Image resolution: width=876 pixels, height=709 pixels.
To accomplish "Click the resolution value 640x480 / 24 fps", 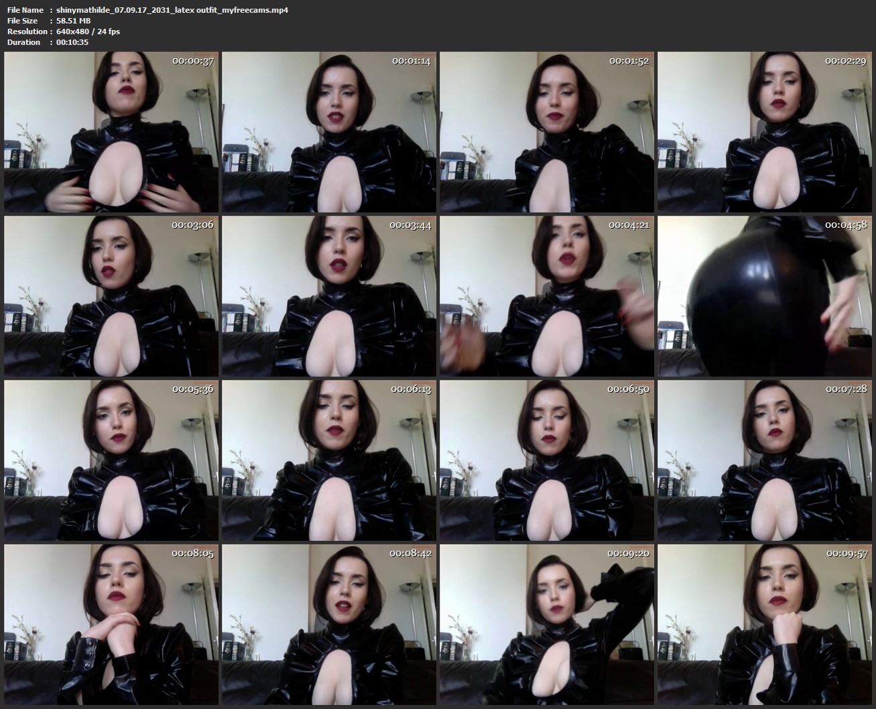I will pos(88,31).
